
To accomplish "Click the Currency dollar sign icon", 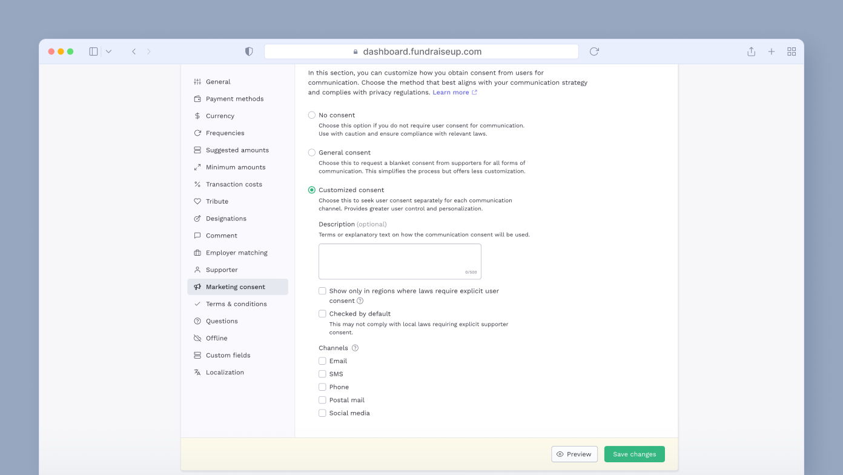I will pos(196,116).
